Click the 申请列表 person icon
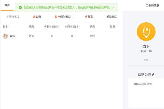Viewport: 164px width, 109px height. (56, 17)
